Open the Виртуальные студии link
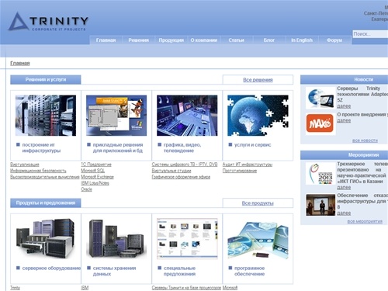The height and width of the screenshot is (291, 388). (x=171, y=171)
